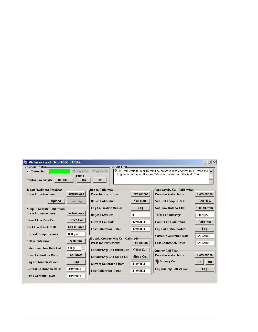
Task: Click Conductivity Cell Last Calibration Date field
Action: coord(205,243)
